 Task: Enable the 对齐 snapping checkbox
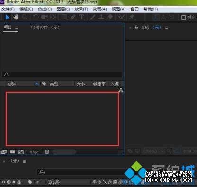(x=183, y=18)
